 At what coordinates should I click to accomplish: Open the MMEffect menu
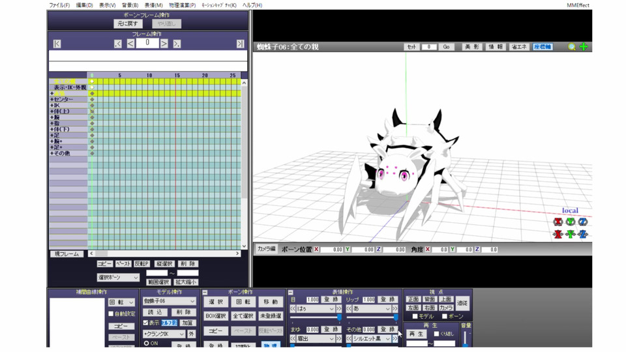(x=578, y=5)
